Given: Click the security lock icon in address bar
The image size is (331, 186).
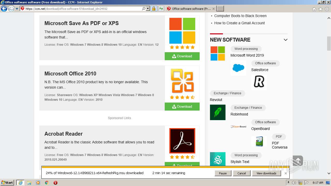Looking at the screenshot, I should (x=154, y=9).
